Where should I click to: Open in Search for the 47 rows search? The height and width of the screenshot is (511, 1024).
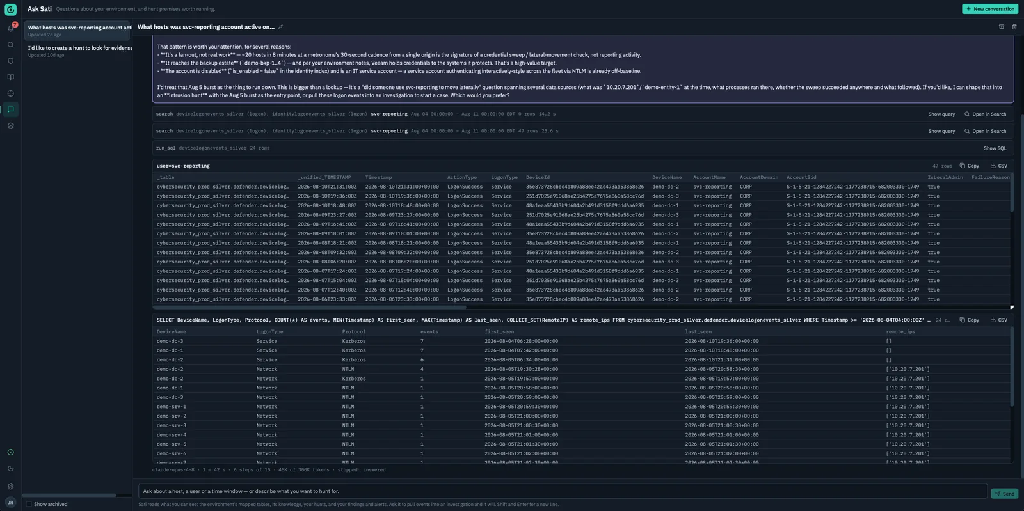pos(985,131)
